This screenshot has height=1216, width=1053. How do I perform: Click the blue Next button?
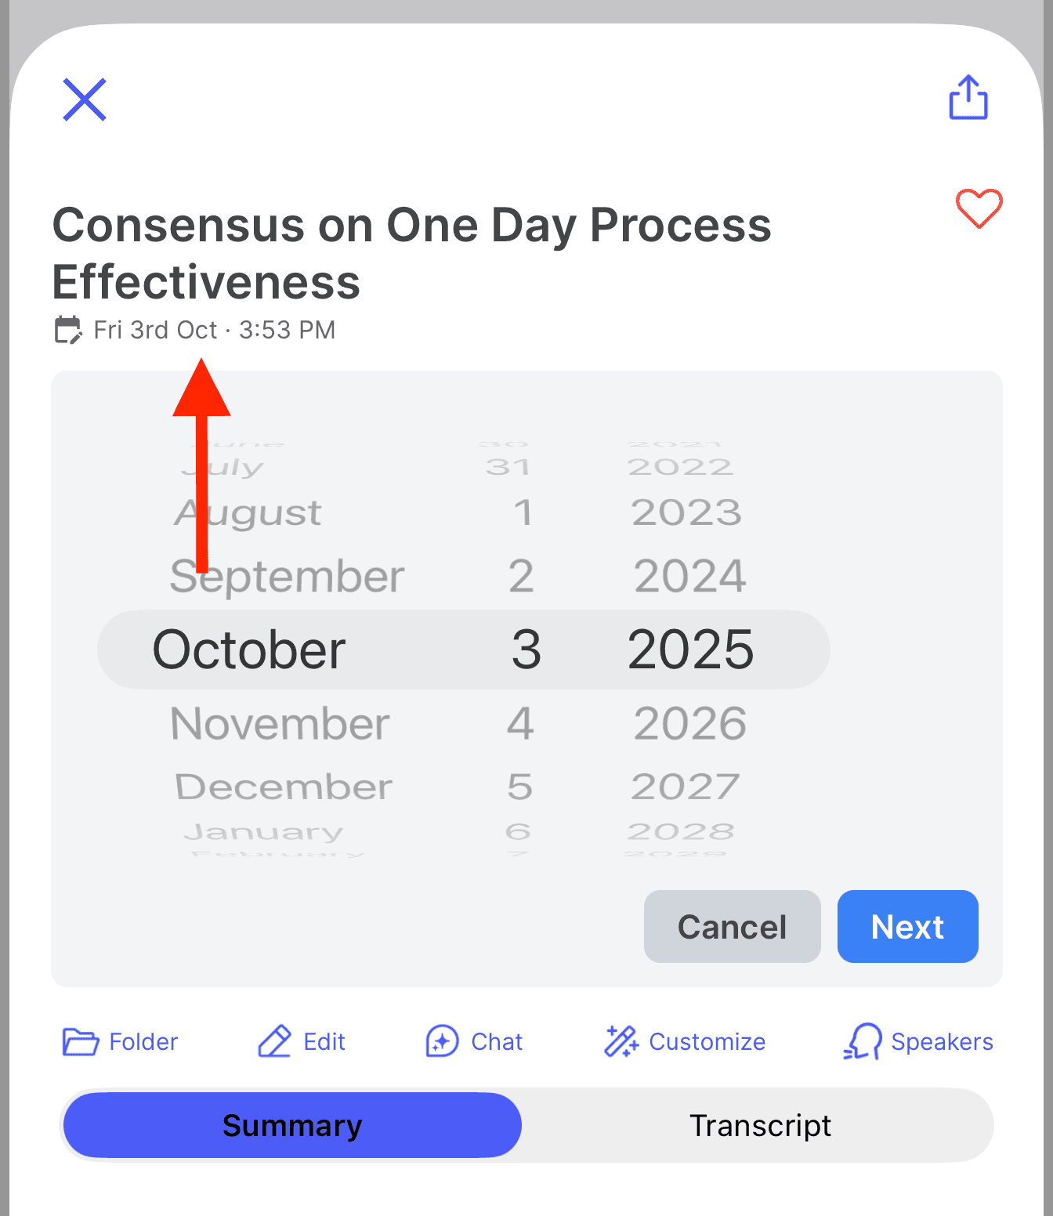pos(907,926)
